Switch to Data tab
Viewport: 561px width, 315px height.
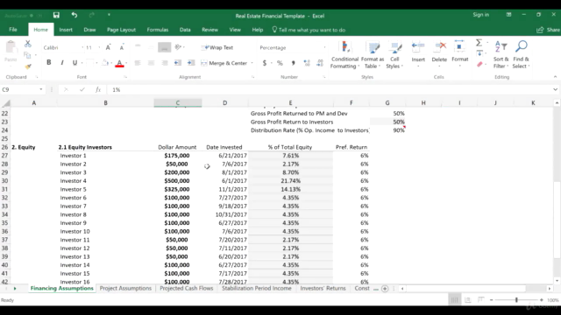coord(185,30)
